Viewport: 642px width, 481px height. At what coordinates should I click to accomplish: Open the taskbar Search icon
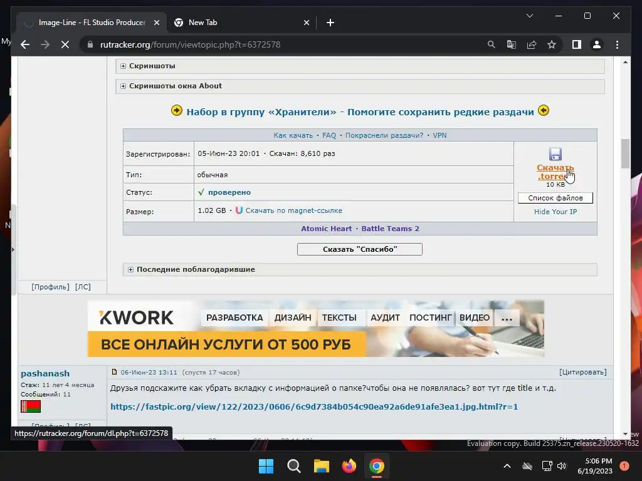(x=293, y=466)
